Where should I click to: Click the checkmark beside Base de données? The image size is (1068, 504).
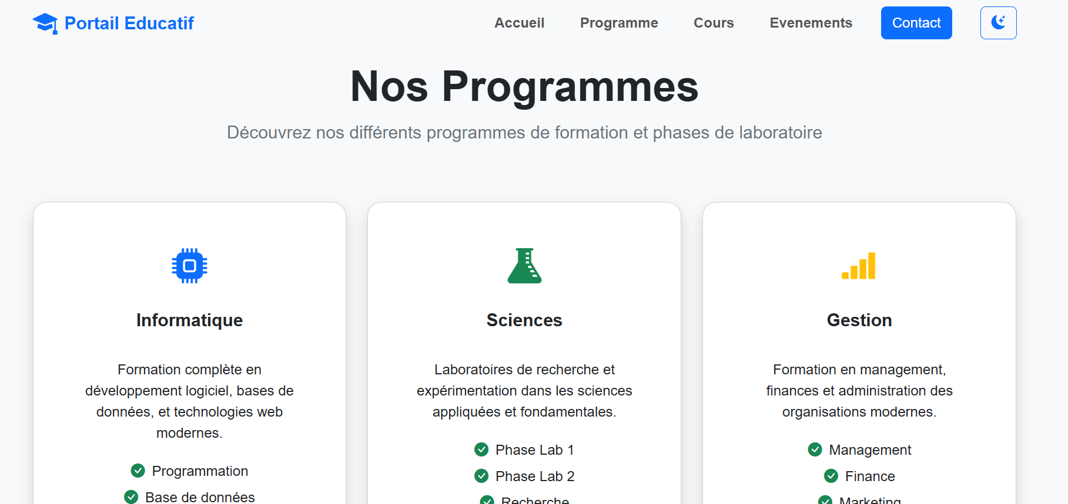click(131, 497)
